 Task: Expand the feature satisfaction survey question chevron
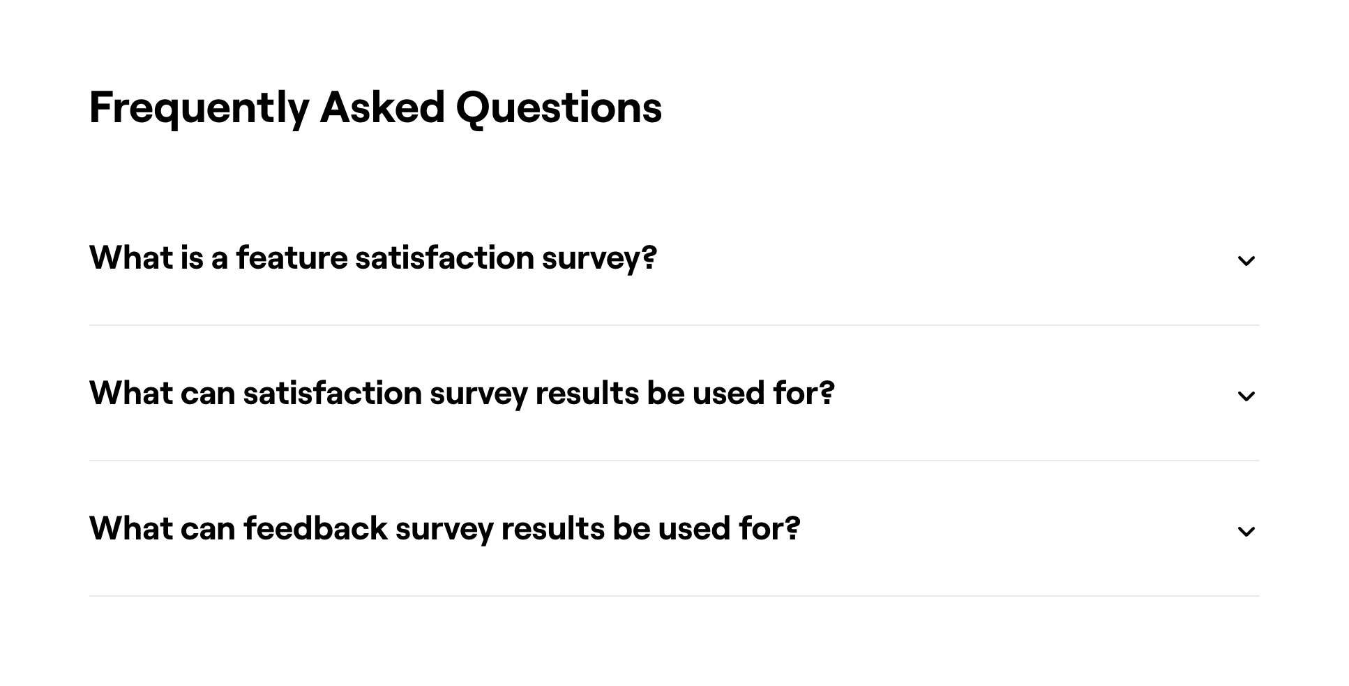[x=1246, y=260]
